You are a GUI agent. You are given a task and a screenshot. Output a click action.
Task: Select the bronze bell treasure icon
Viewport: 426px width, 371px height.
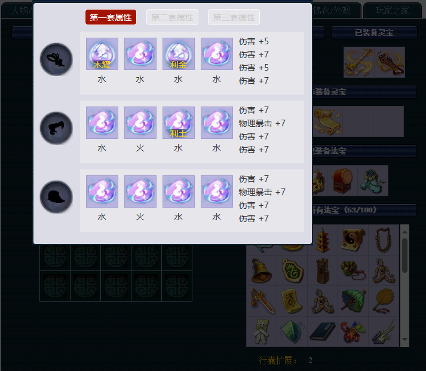(261, 270)
